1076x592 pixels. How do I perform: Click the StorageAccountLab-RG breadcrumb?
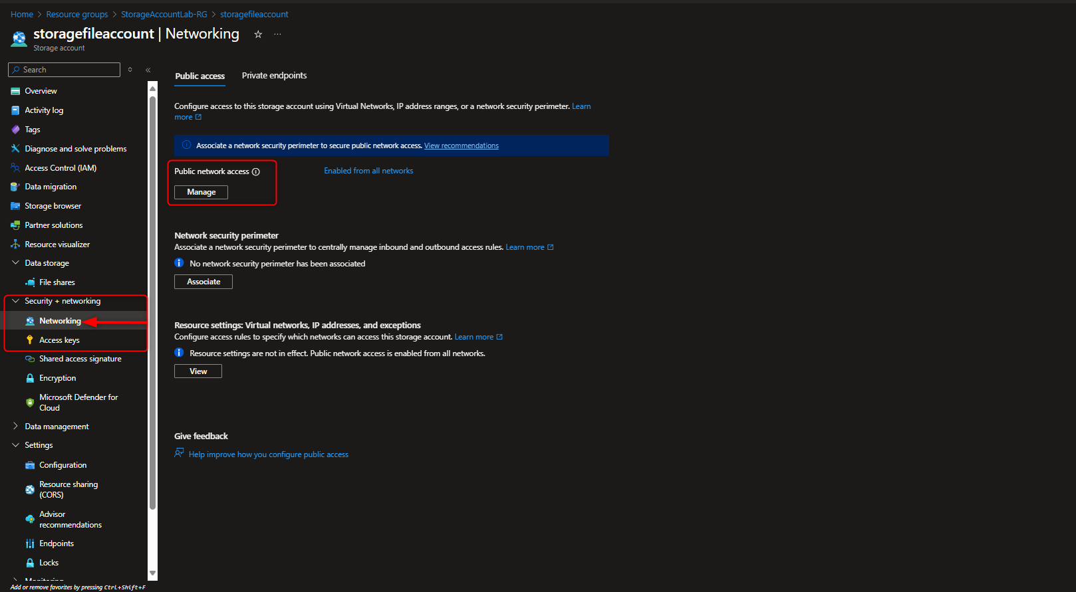click(x=164, y=15)
